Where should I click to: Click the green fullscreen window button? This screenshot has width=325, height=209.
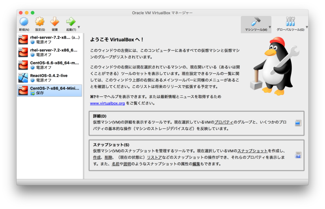(32, 13)
